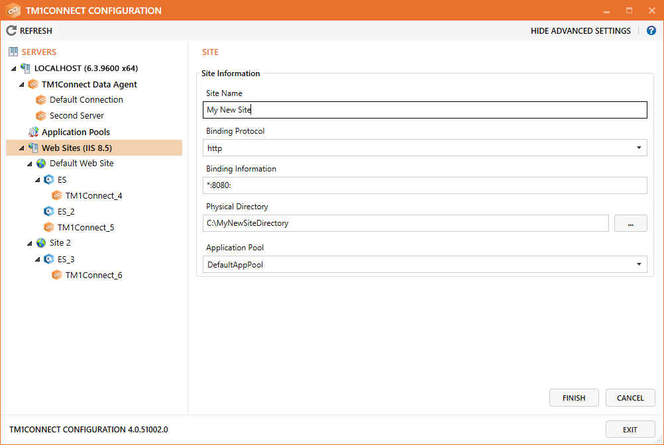Collapse the Site 2 node

click(30, 243)
